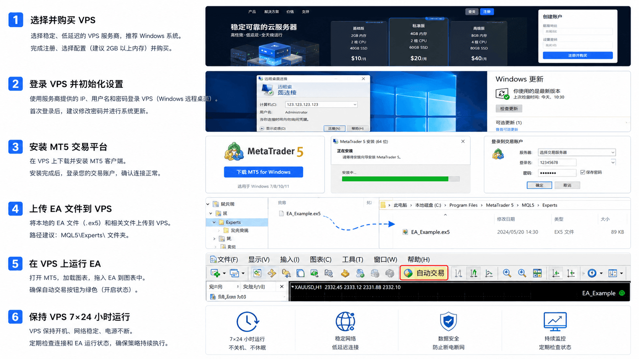Click the blue 注册 button in site header
The height and width of the screenshot is (359, 639).
click(x=487, y=12)
